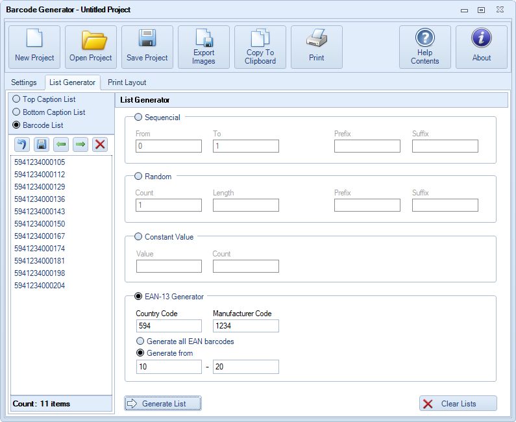
Task: Click the green right arrow list icon
Action: pyautogui.click(x=80, y=144)
